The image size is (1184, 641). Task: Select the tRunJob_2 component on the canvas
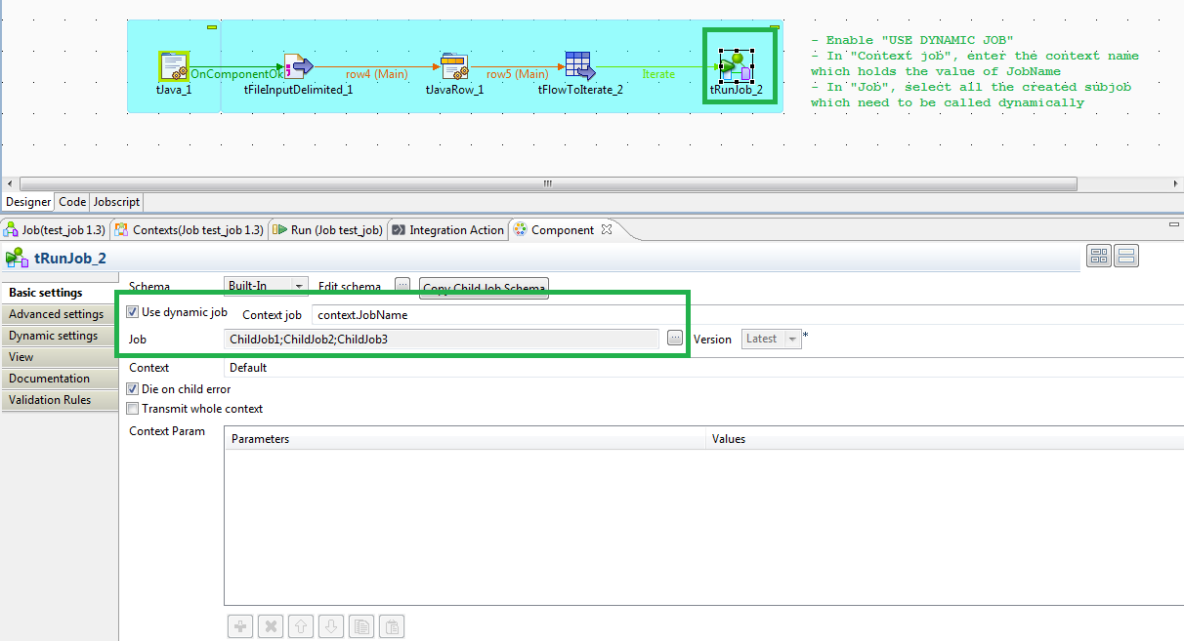coord(739,66)
